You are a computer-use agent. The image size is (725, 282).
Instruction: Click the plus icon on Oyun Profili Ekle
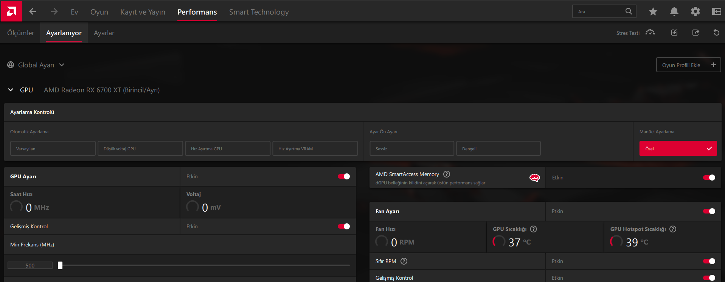point(713,65)
